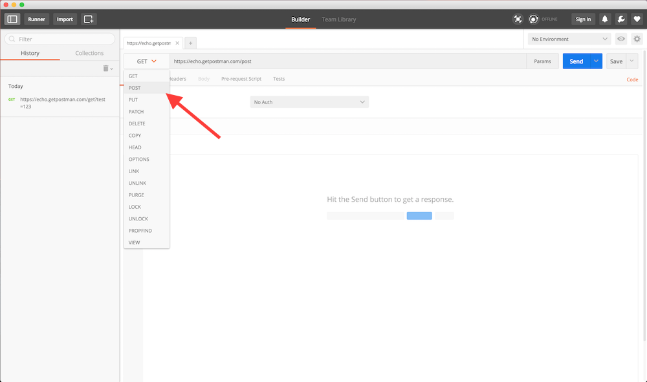Open the Params editor

(x=542, y=61)
